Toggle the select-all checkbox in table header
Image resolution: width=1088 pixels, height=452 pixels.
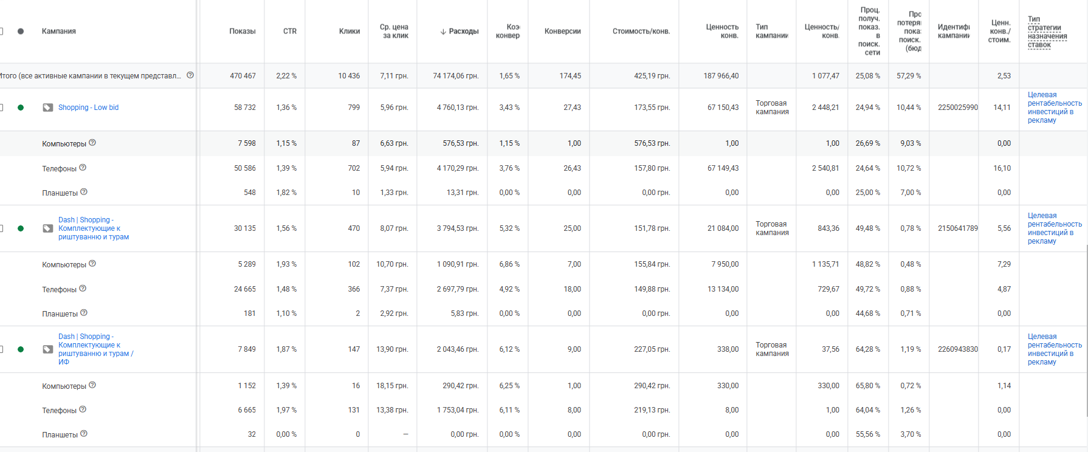1,31
